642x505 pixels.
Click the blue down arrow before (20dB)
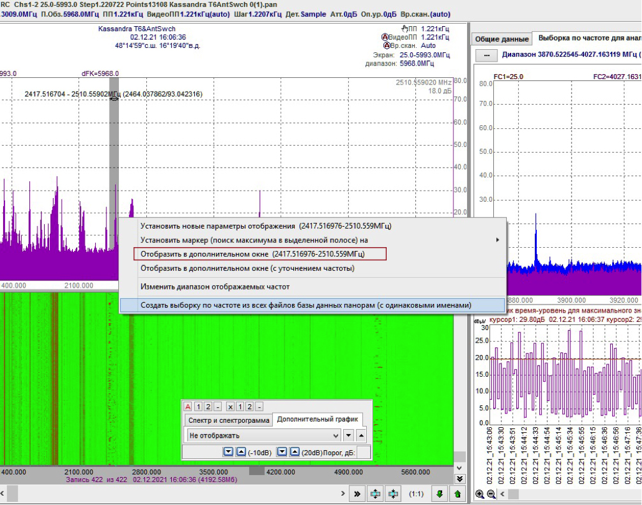click(281, 452)
